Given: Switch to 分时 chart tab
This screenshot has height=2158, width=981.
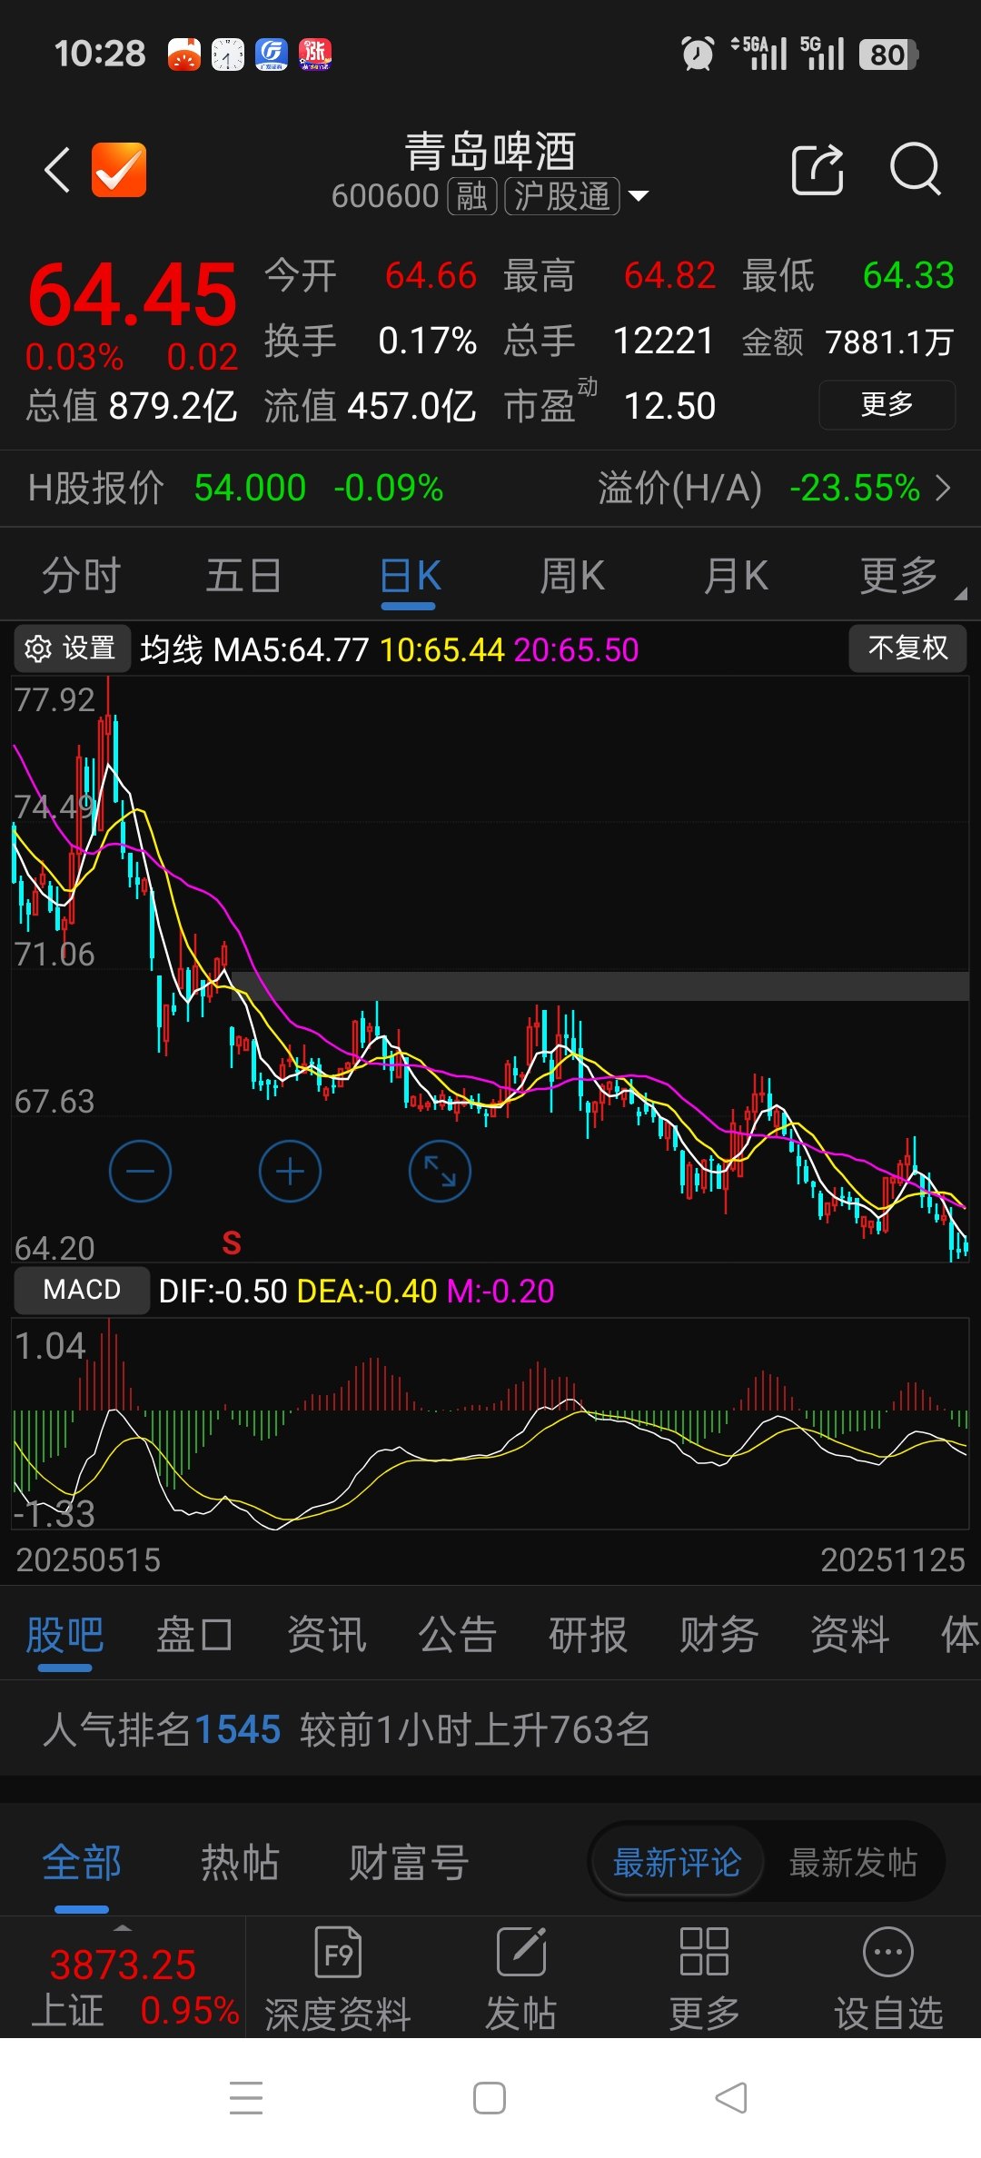Looking at the screenshot, I should click(x=81, y=576).
